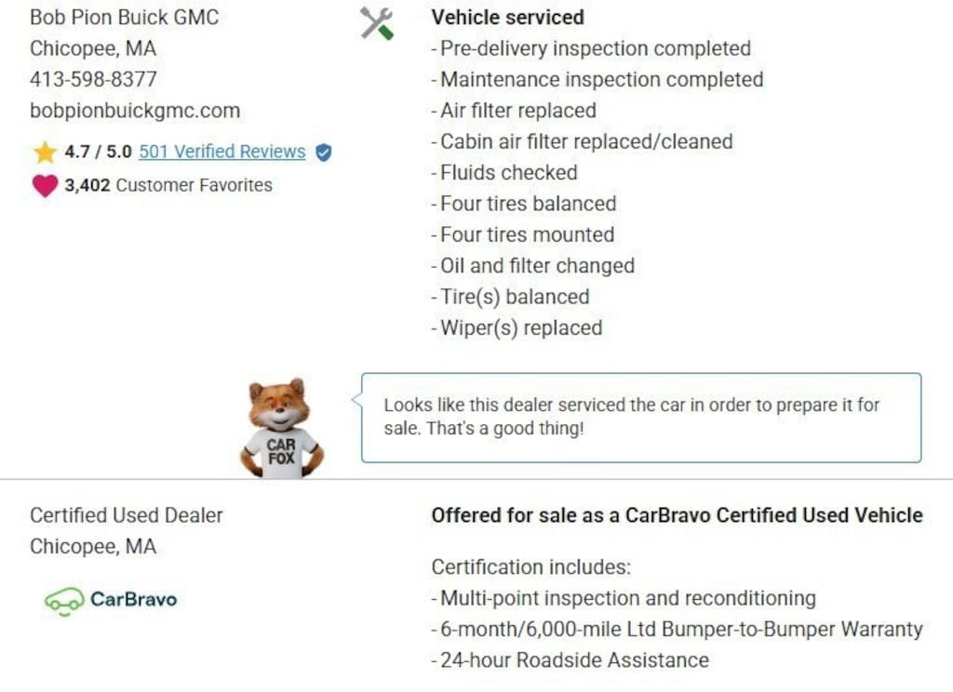Click the CARFOX mascot image
Image resolution: width=953 pixels, height=692 pixels.
(x=280, y=429)
